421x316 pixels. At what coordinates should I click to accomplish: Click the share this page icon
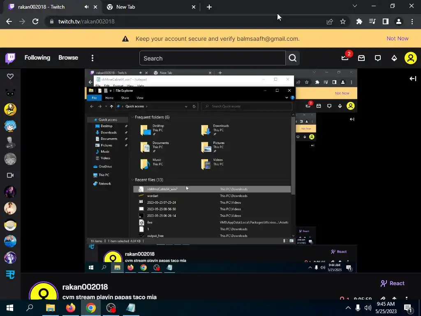point(330,21)
